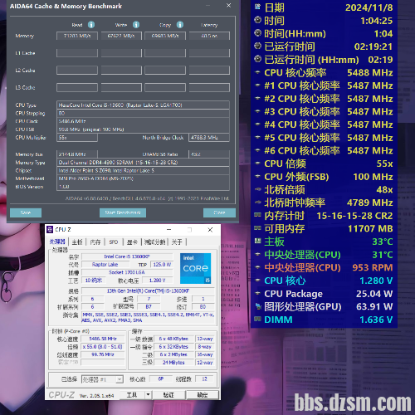Click the memory icon beside 可用内存 row
This screenshot has width=415, height=415.
(257, 227)
